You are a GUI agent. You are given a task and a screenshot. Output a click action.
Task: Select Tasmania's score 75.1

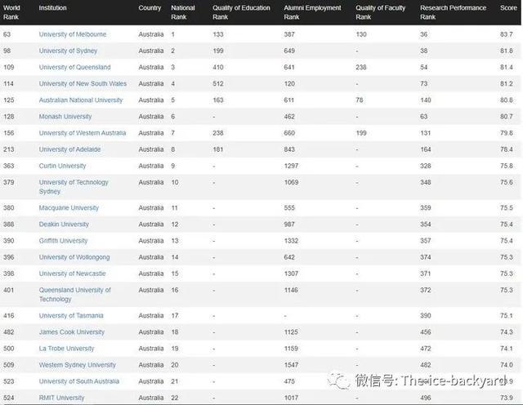[x=507, y=316]
